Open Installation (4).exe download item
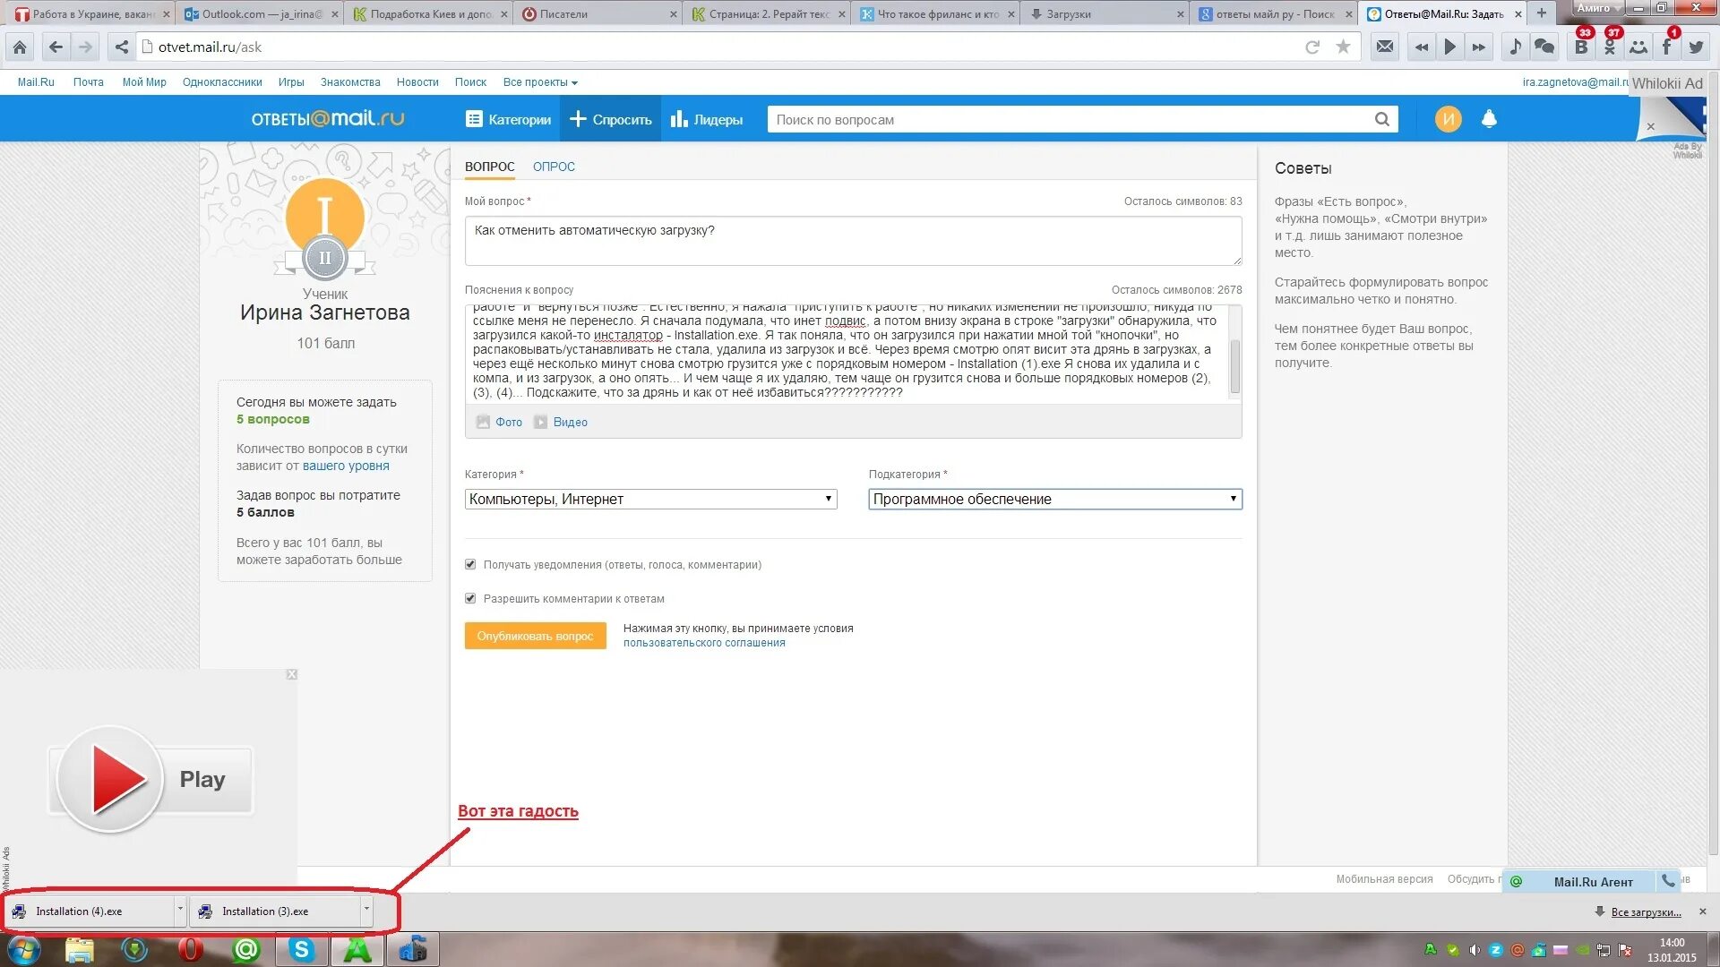This screenshot has height=967, width=1720. point(90,911)
